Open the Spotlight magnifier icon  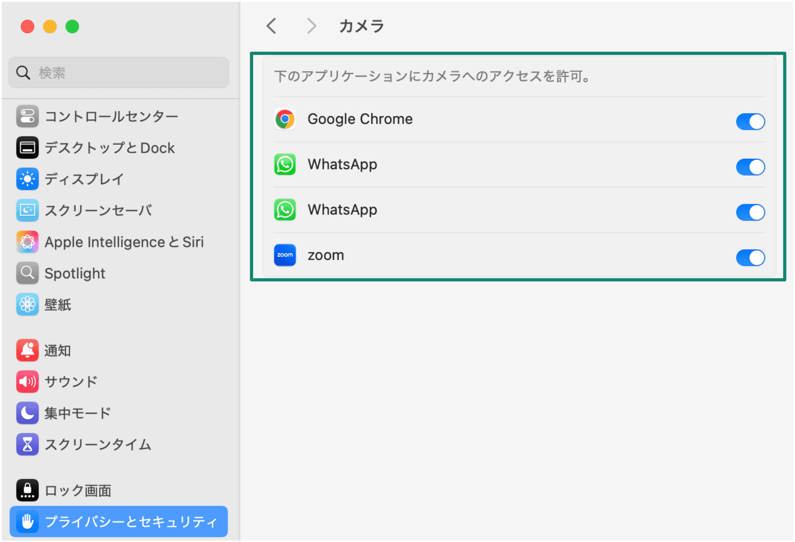(27, 273)
